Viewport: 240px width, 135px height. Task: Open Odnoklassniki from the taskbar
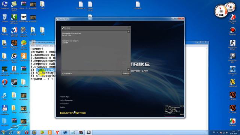click(x=50, y=132)
